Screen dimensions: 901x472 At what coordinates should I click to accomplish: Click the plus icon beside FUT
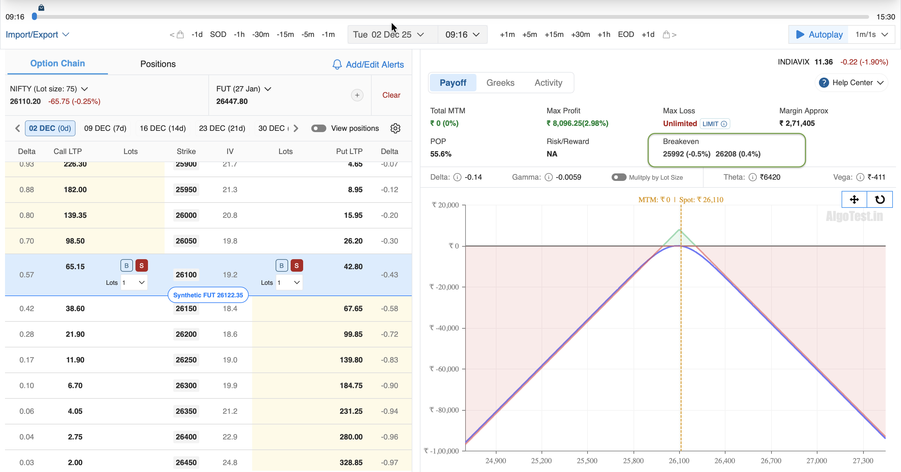pyautogui.click(x=357, y=95)
